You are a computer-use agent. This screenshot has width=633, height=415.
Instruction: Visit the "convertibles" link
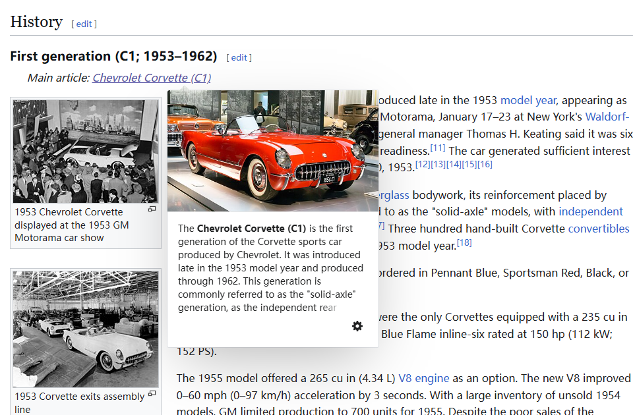(x=598, y=229)
